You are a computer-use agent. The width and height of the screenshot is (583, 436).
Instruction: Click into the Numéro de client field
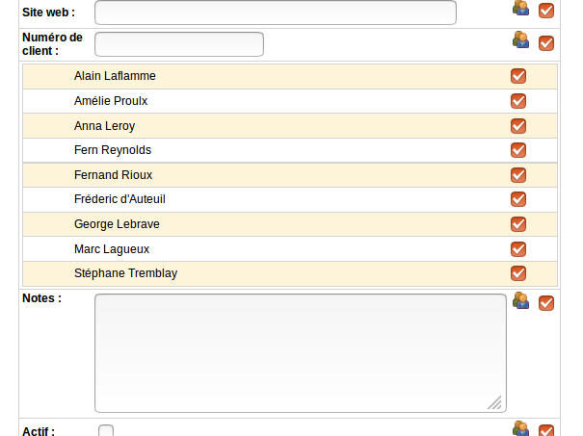coord(178,44)
